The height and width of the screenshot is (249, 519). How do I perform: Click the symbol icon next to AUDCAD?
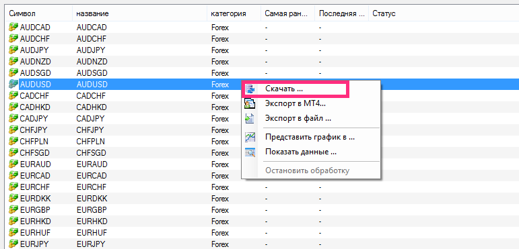(x=13, y=27)
